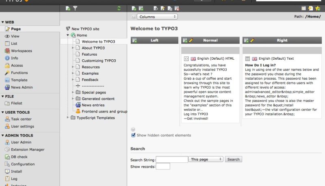Expand the About TYPO3 tree node
The width and height of the screenshot is (325, 186).
(x=73, y=48)
